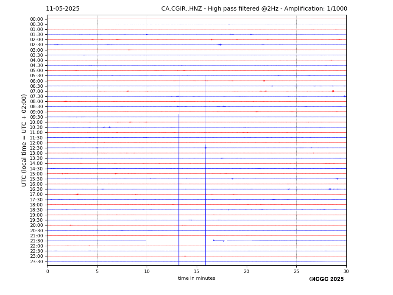Select the 00:00 row time label
The image size is (393, 295).
(x=36, y=19)
